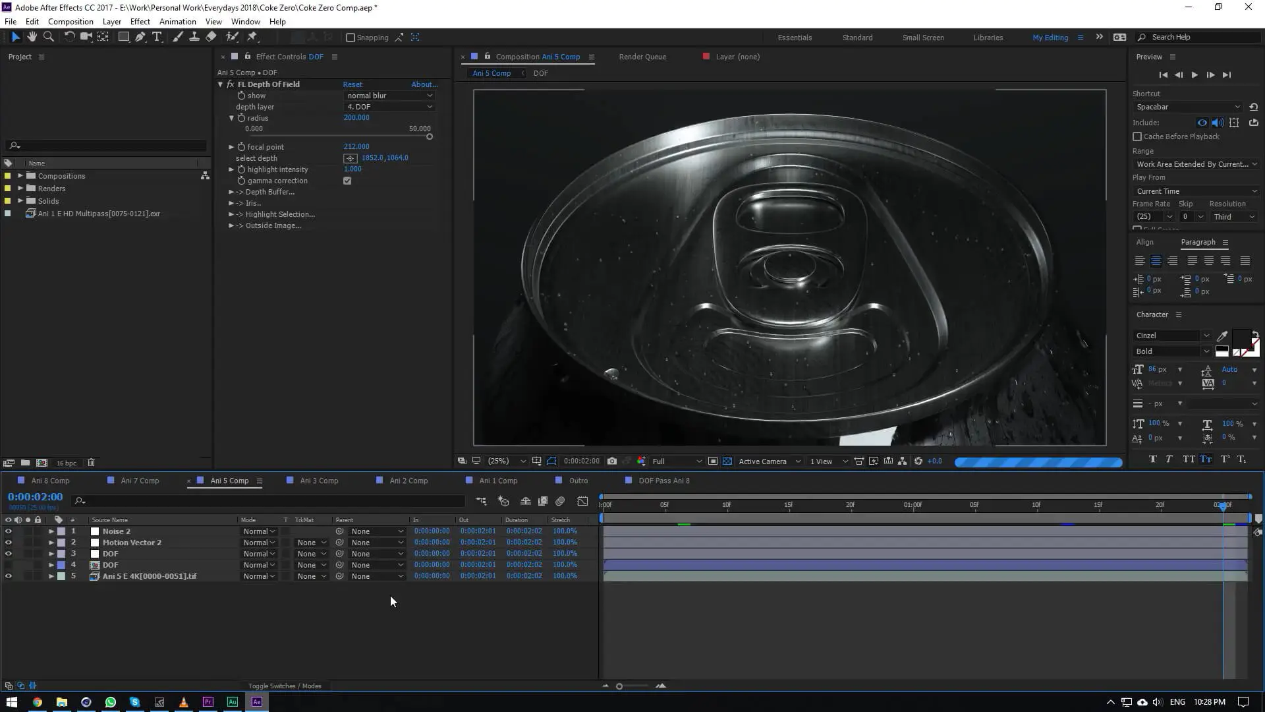Image resolution: width=1265 pixels, height=712 pixels.
Task: Select the Hand tool
Action: click(32, 38)
